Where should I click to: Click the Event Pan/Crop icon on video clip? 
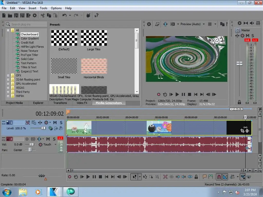point(242,131)
